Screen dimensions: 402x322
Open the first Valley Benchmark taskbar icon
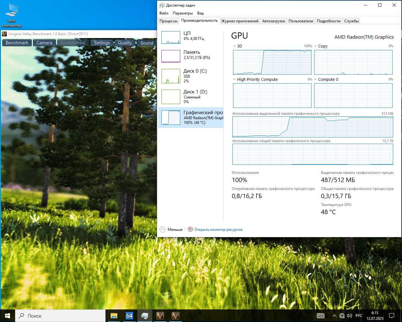160,316
